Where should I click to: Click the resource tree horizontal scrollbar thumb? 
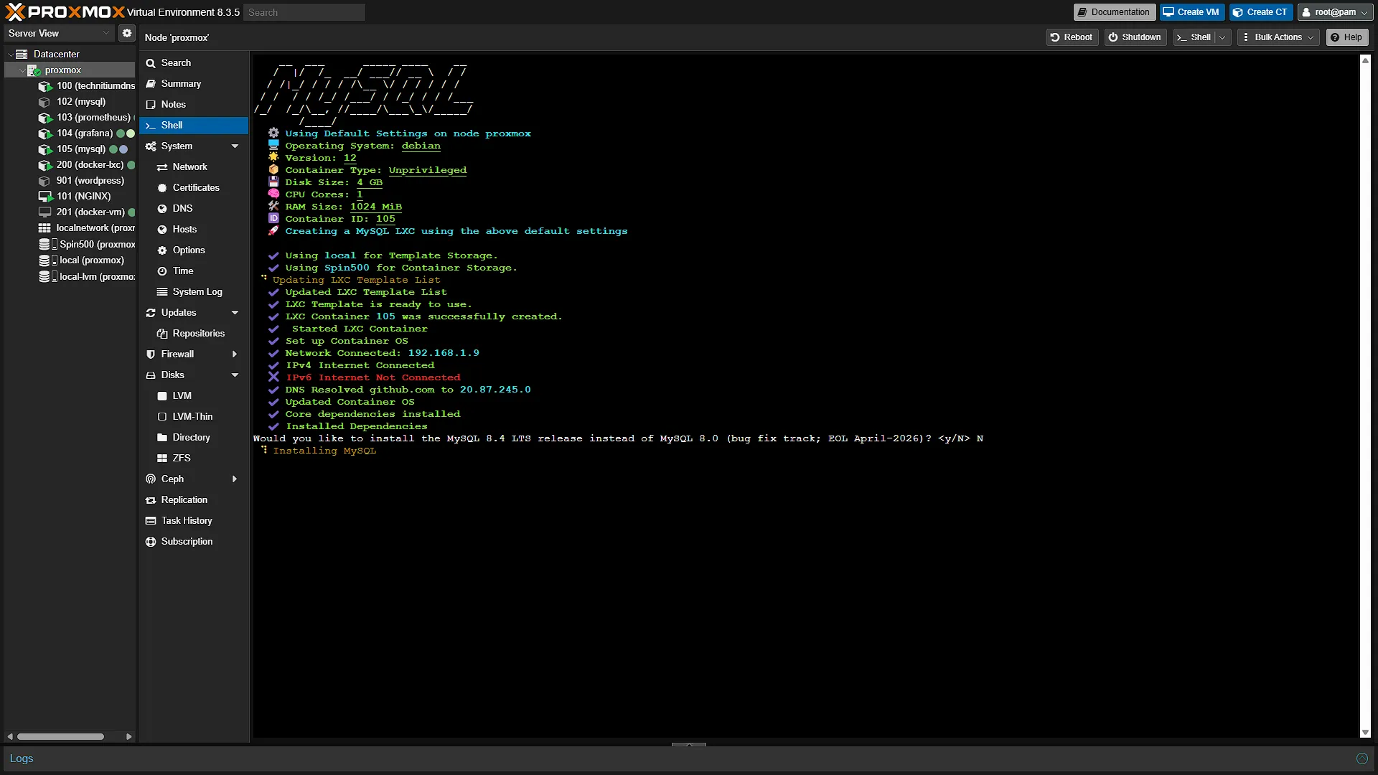point(61,736)
